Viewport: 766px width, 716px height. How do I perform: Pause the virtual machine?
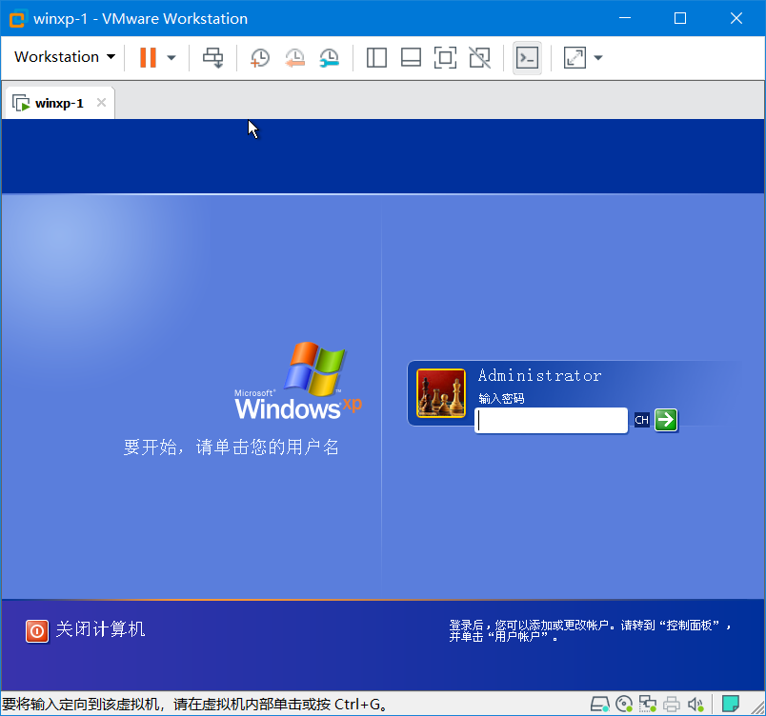pos(148,57)
